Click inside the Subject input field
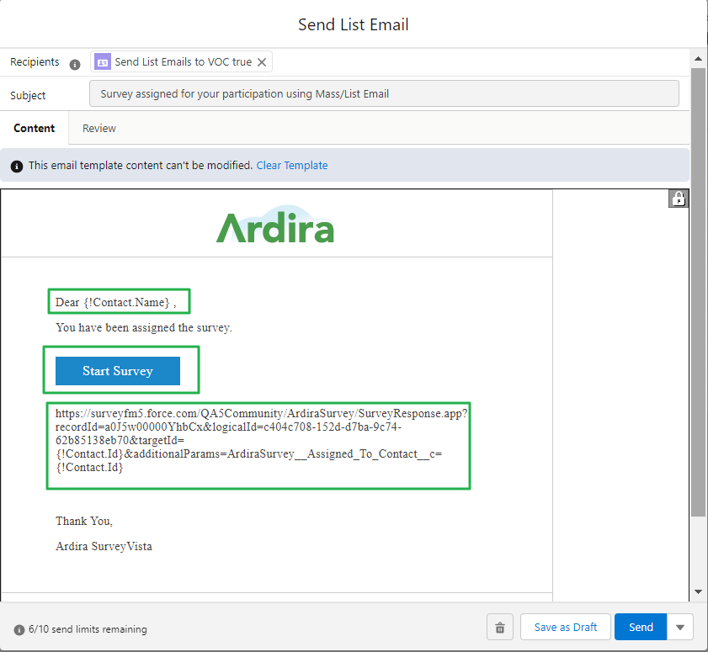The width and height of the screenshot is (708, 652). (384, 93)
